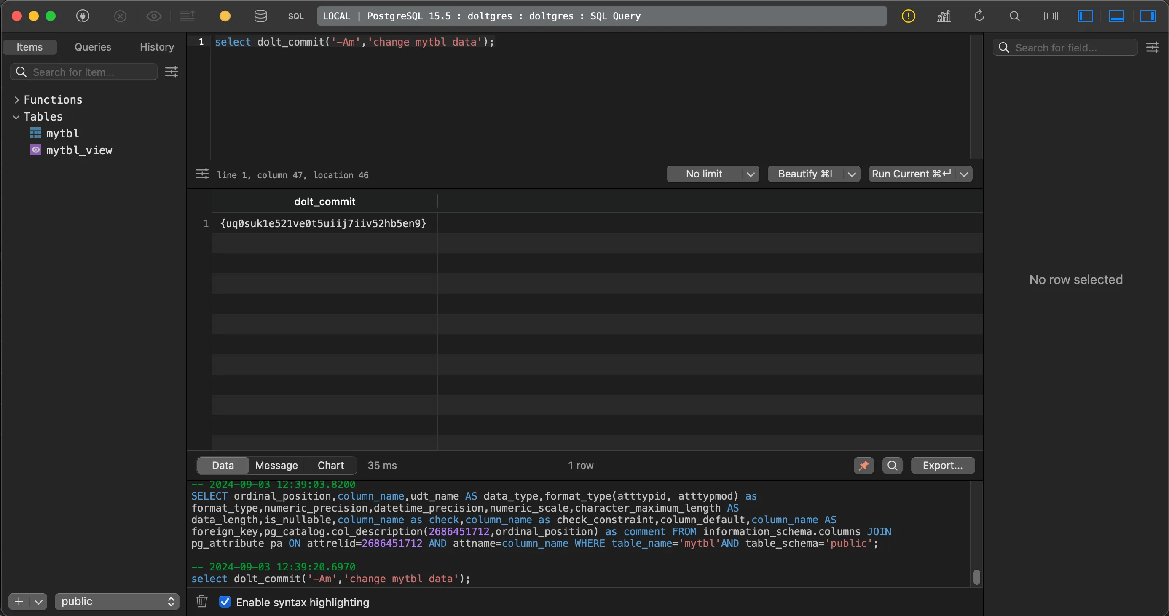This screenshot has width=1169, height=616.
Task: Collapse the Tables tree section
Action: [x=16, y=117]
